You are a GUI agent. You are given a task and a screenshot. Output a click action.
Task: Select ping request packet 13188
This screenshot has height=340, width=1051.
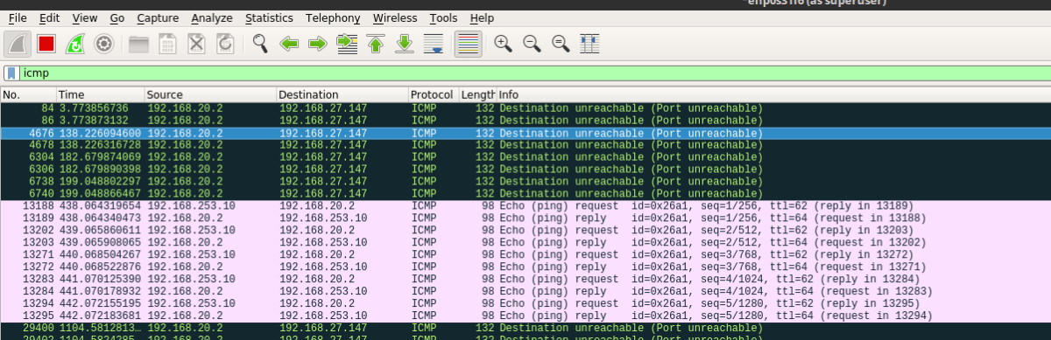[x=525, y=206]
